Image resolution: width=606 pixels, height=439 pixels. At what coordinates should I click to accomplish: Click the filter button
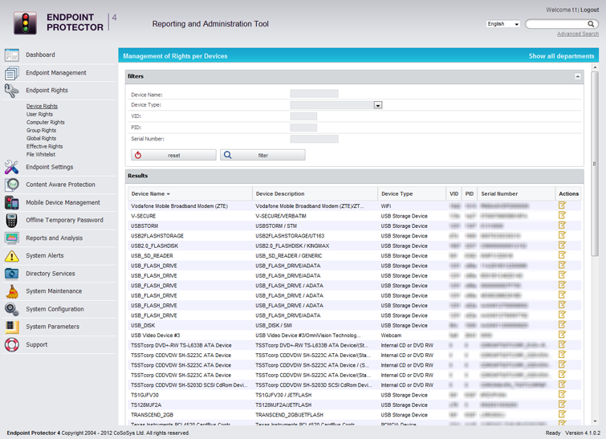[262, 155]
